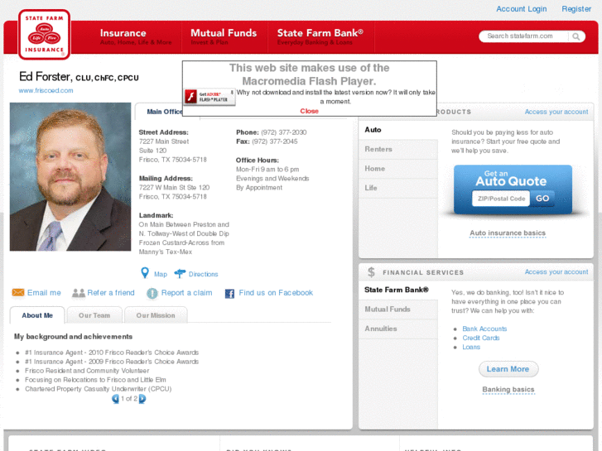
Task: Click Access your account in products panel
Action: coord(556,112)
